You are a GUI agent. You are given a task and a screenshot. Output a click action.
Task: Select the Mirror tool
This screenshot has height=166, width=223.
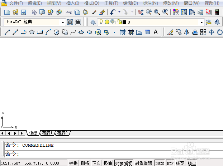(x=186, y=32)
